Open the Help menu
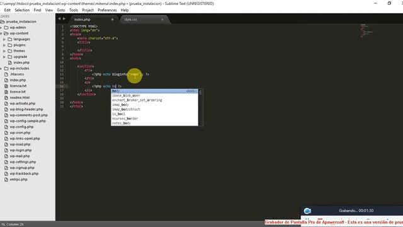 coord(125,10)
